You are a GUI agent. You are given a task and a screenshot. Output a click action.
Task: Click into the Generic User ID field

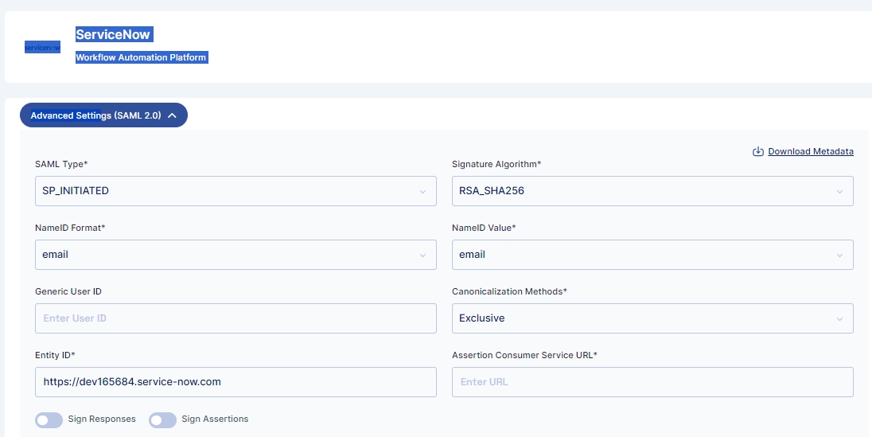click(236, 318)
